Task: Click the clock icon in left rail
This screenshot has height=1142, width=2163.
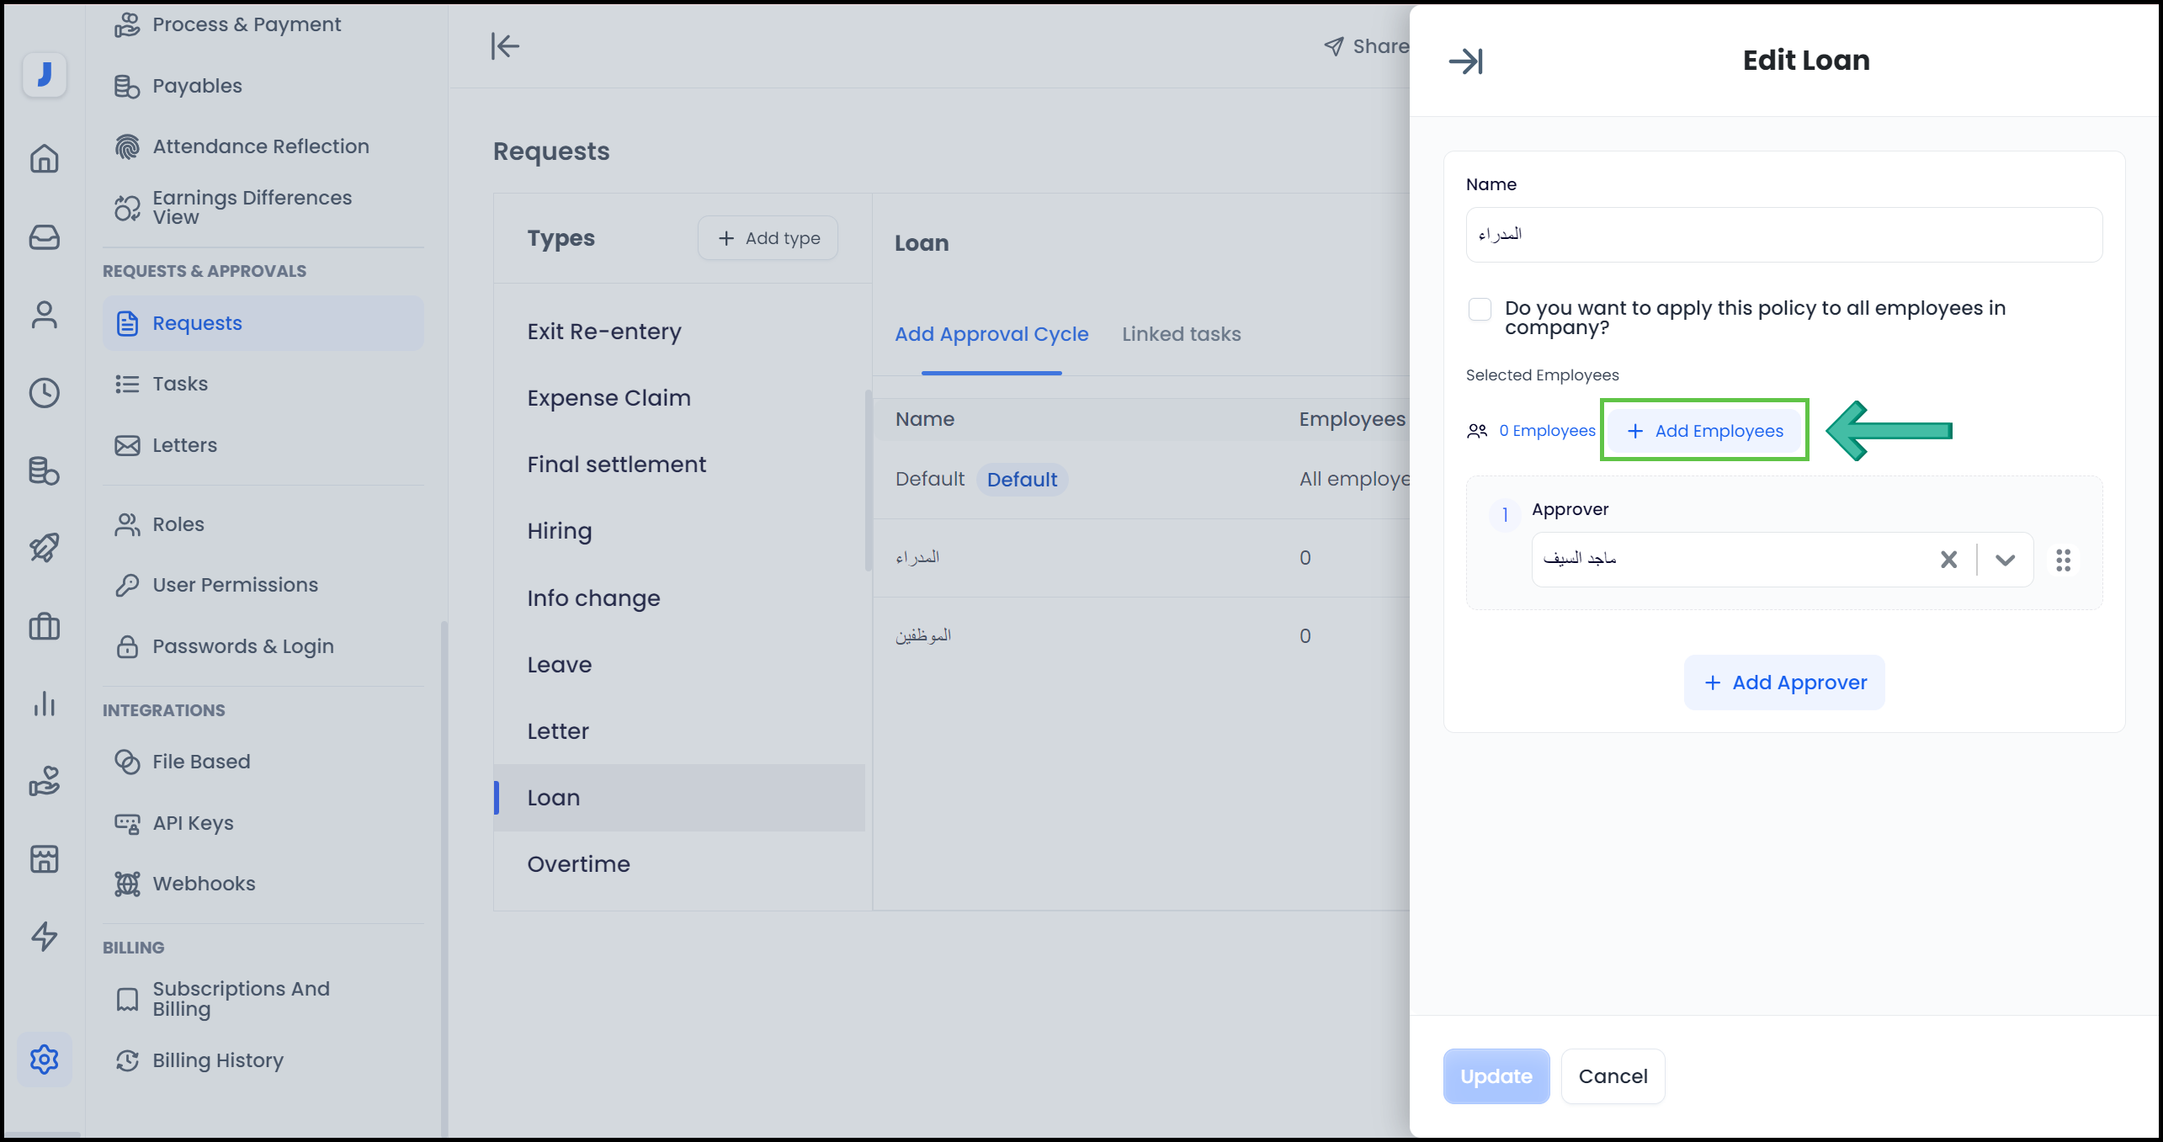Action: tap(44, 392)
